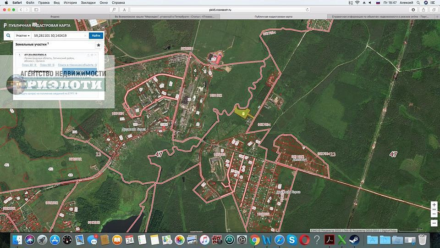This screenshot has height=248, width=440.
Task: Click the f? toolbar extension button
Action: point(114,10)
